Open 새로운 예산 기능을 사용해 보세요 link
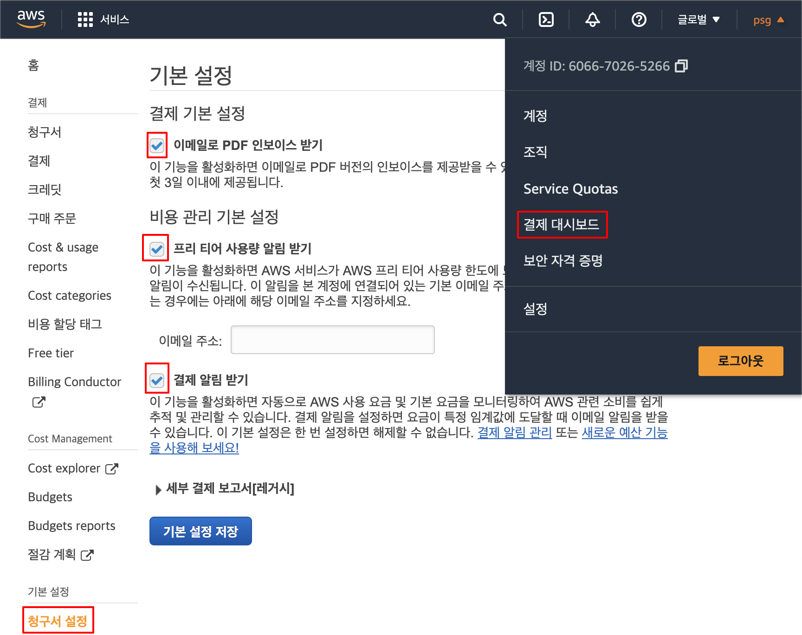This screenshot has height=635, width=802. coord(624,432)
